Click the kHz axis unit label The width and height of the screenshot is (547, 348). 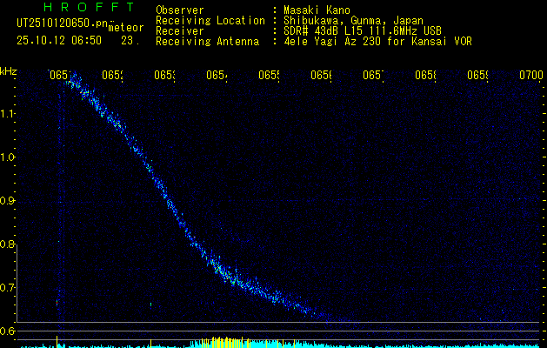coord(9,71)
